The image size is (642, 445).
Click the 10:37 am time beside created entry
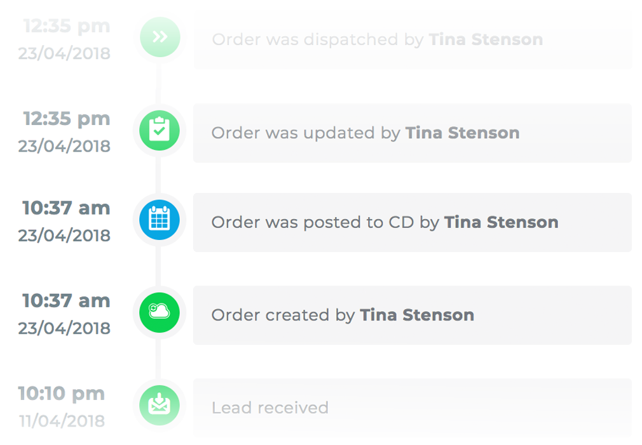[66, 301]
